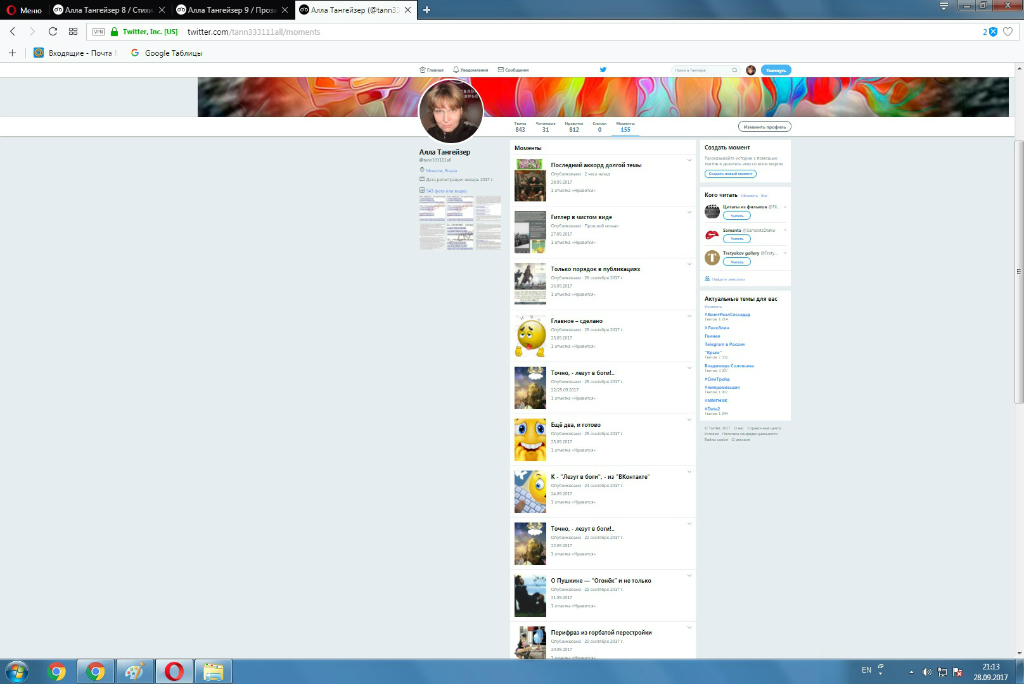Dismiss Samanta follow suggestion
Image resolution: width=1024 pixels, height=684 pixels.
tap(785, 230)
